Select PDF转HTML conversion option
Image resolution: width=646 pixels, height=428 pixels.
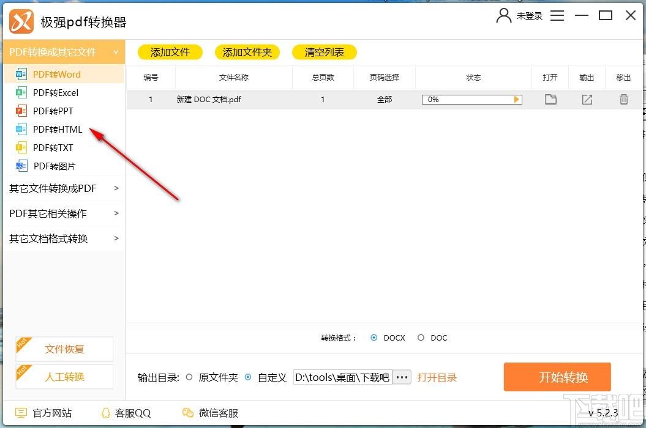(x=58, y=130)
